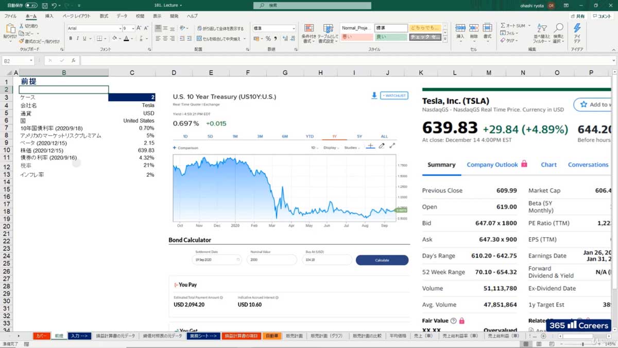Click Calculate in the Bond Calculator
The height and width of the screenshot is (348, 618).
tap(382, 260)
